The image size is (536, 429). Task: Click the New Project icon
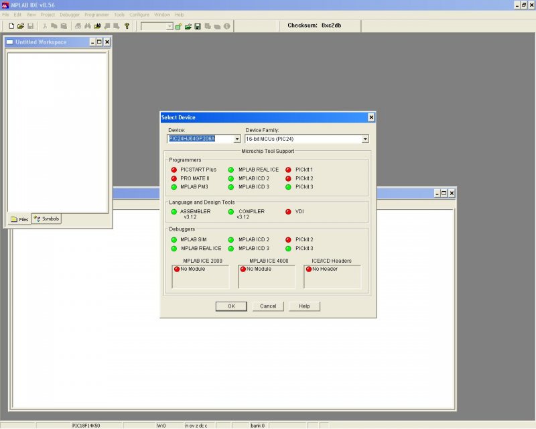(x=178, y=26)
